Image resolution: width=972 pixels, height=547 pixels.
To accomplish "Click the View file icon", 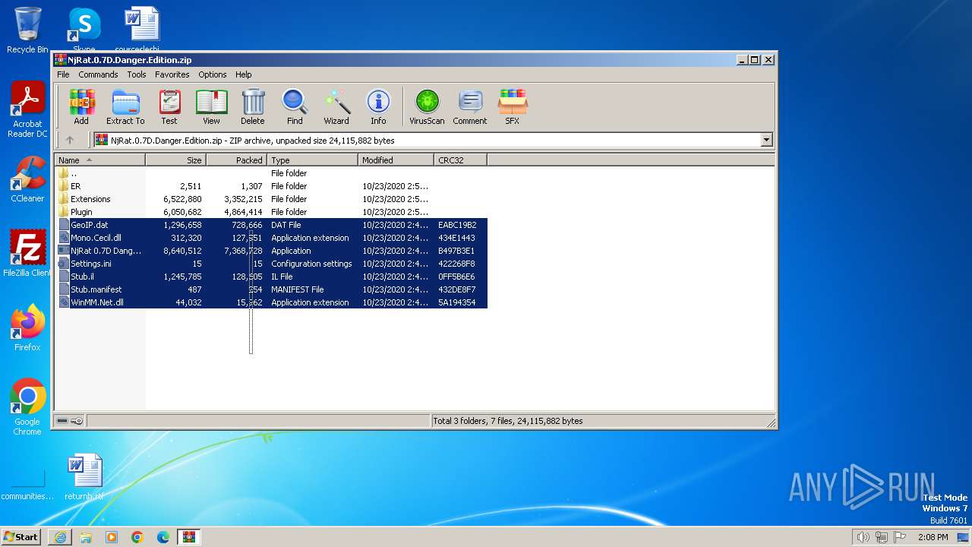I will pos(211,107).
